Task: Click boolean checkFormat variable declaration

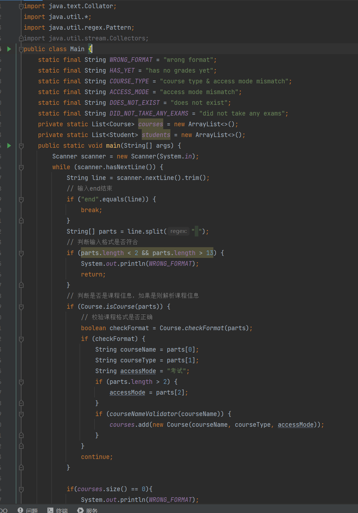Action: click(x=115, y=328)
